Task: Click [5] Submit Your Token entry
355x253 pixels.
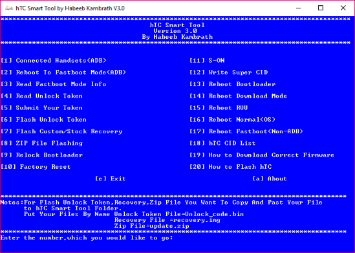Action: 41,107
